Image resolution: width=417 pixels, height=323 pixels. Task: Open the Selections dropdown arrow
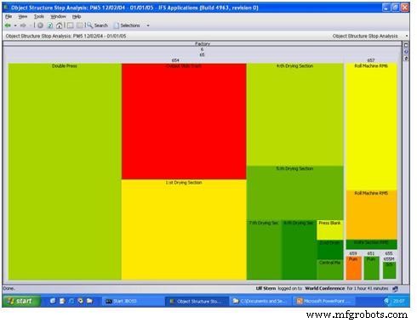[148, 25]
